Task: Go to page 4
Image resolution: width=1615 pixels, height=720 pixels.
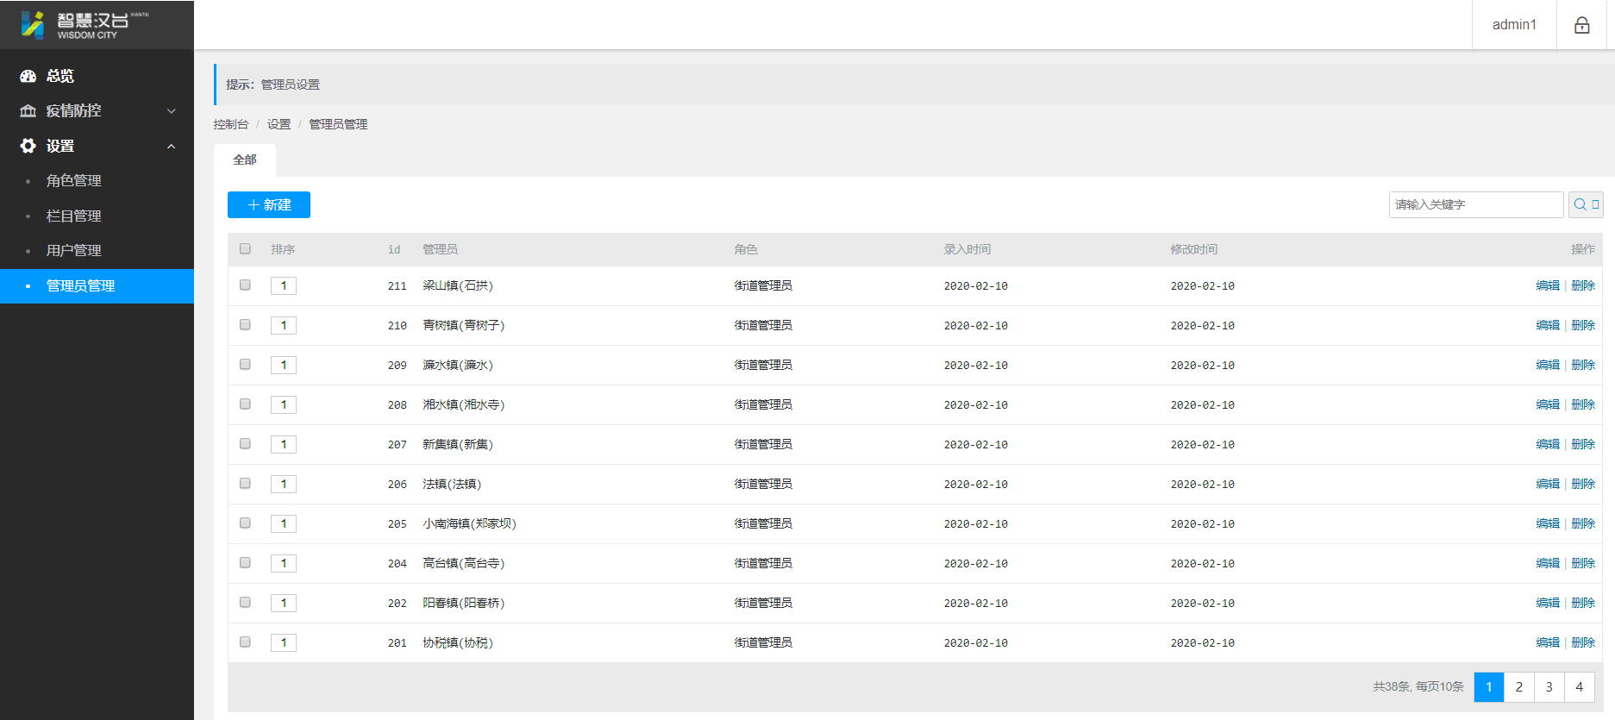Action: pos(1580,687)
